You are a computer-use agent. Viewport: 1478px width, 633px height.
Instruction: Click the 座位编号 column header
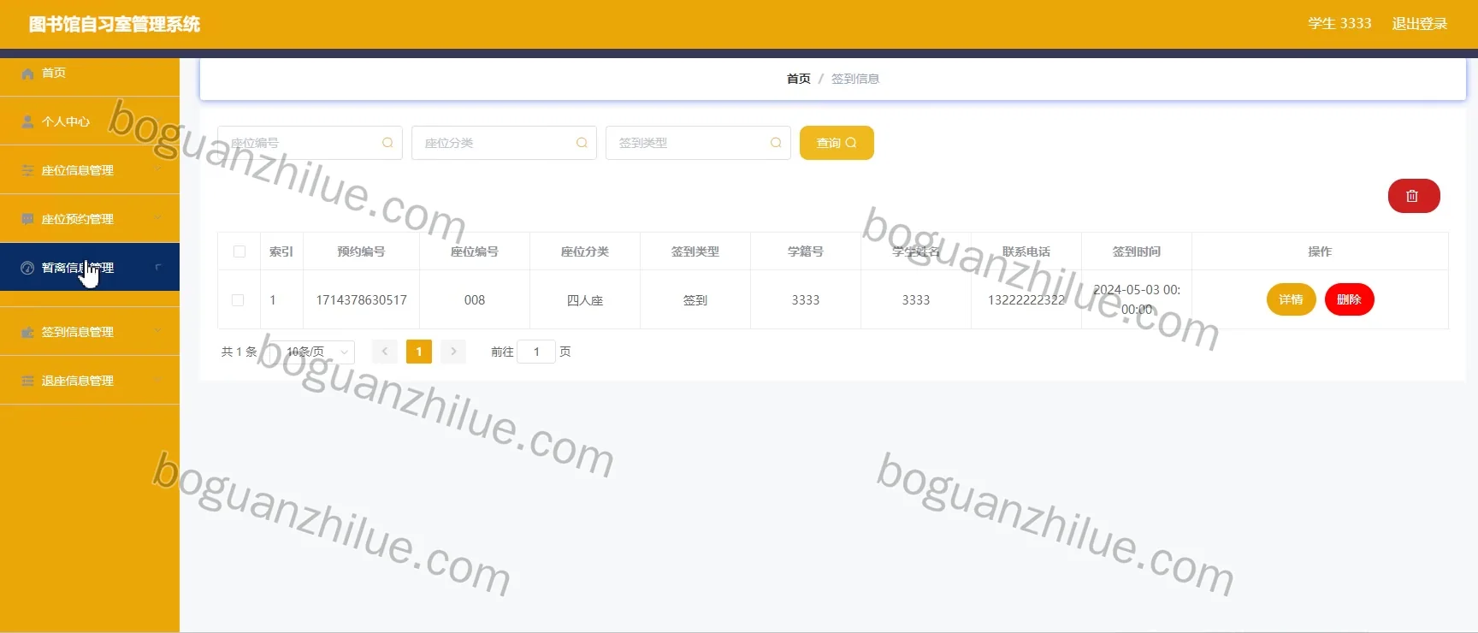(x=475, y=251)
